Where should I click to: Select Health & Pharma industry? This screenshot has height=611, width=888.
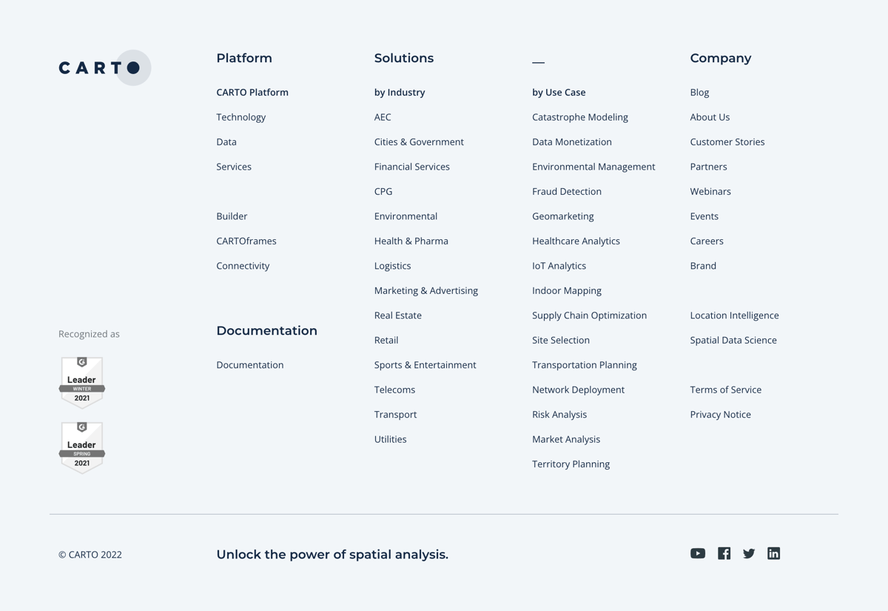pyautogui.click(x=411, y=241)
